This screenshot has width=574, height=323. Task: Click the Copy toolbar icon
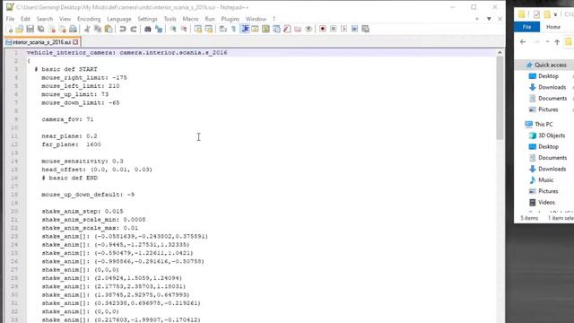(98, 29)
